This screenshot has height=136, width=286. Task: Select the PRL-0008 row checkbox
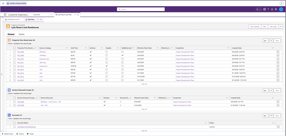click(x=14, y=52)
